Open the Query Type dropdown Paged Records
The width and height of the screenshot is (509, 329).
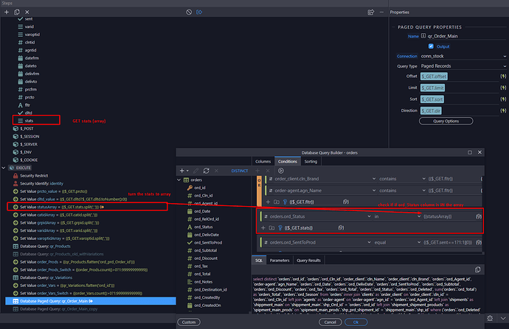pyautogui.click(x=463, y=66)
